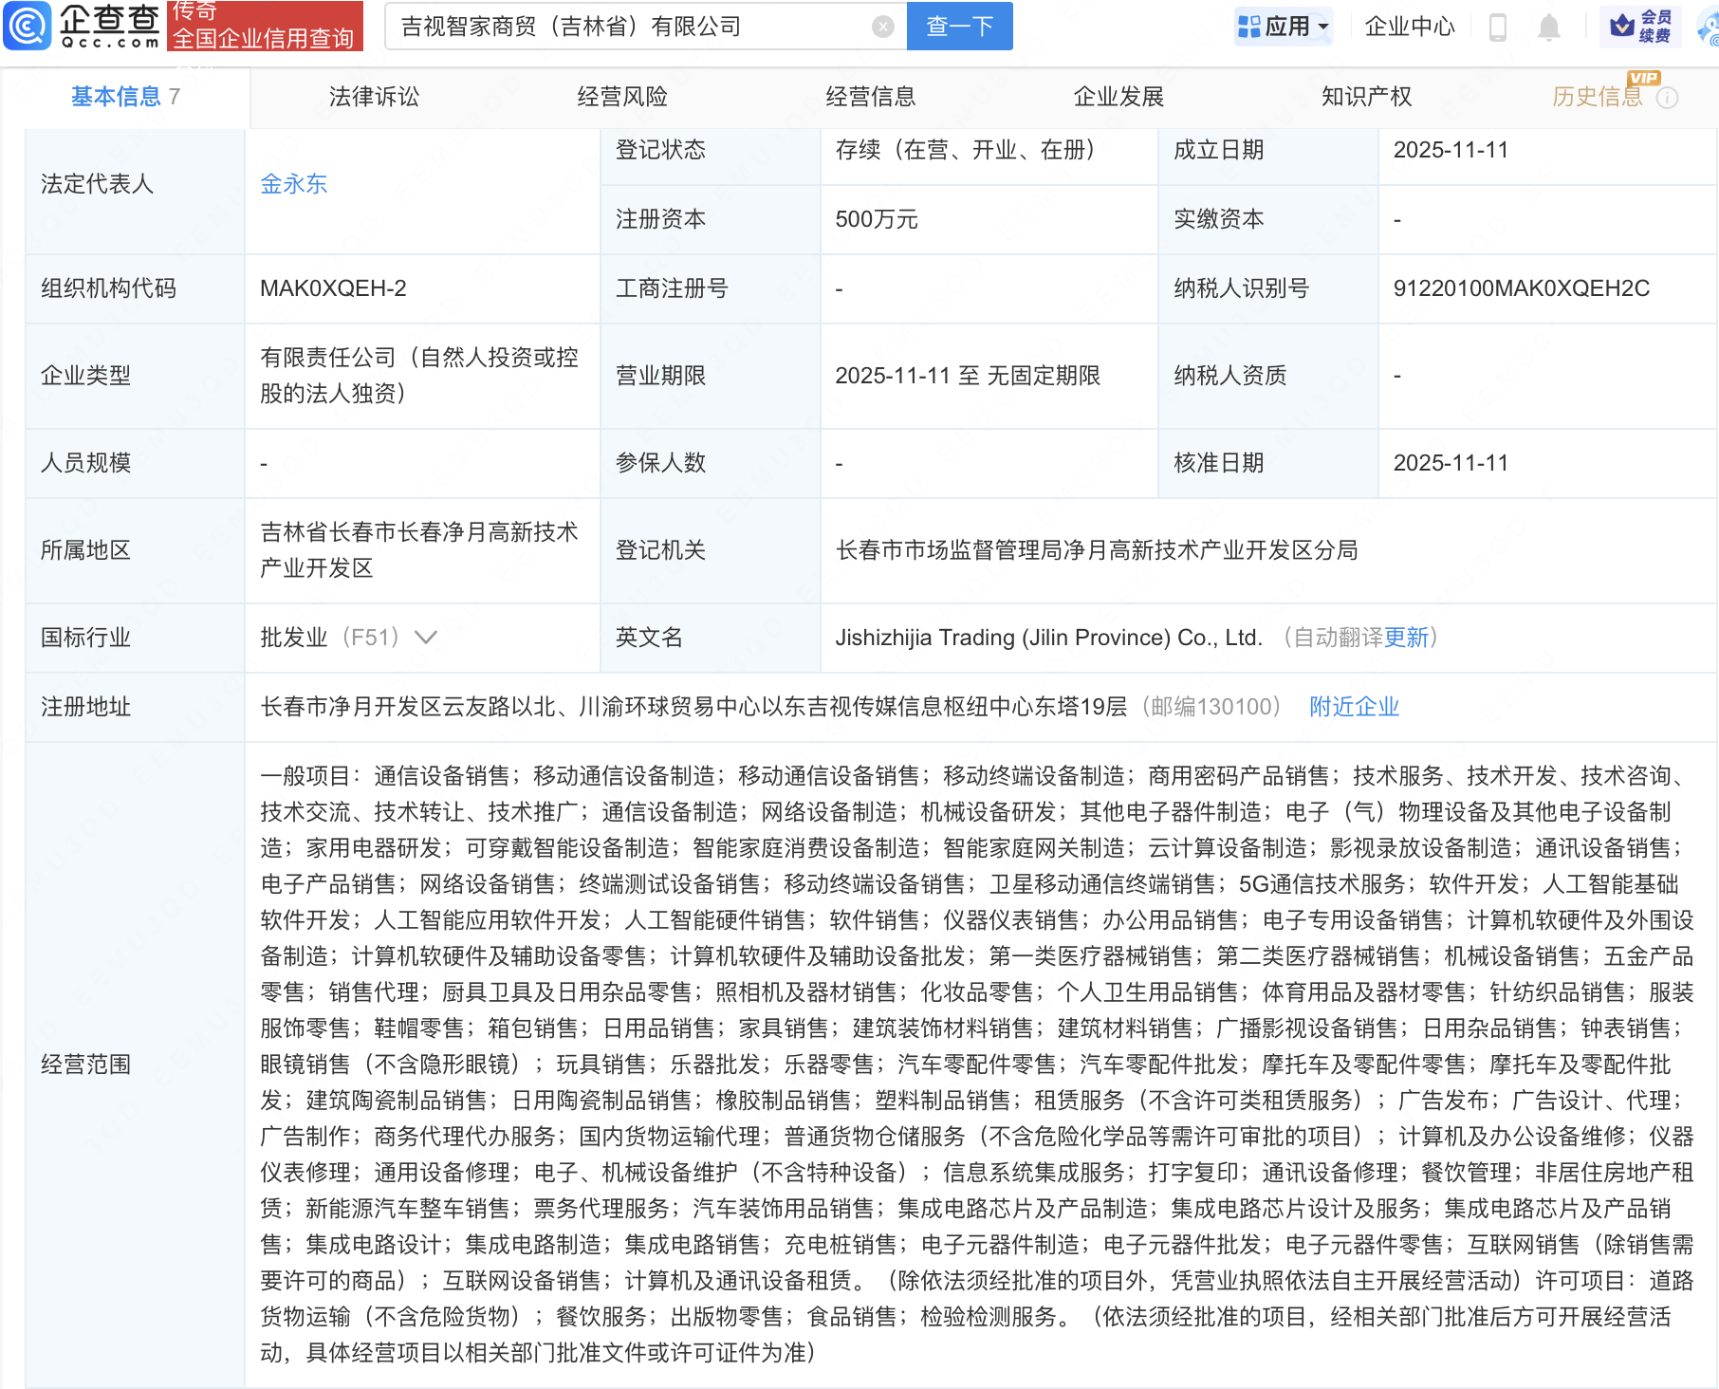Screen dimensions: 1719x1389
Task: Click the user avatar icon
Action: 1709,27
